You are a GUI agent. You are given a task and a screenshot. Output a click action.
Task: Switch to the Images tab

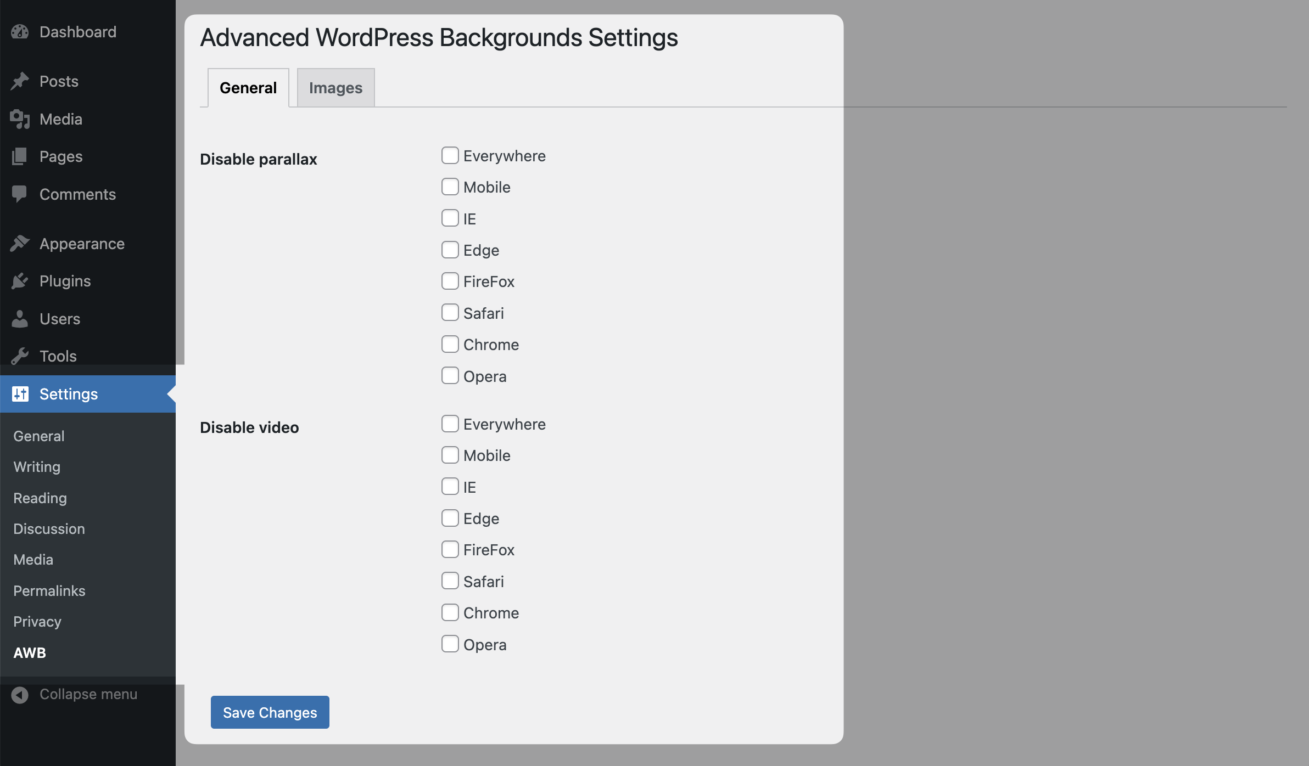336,88
